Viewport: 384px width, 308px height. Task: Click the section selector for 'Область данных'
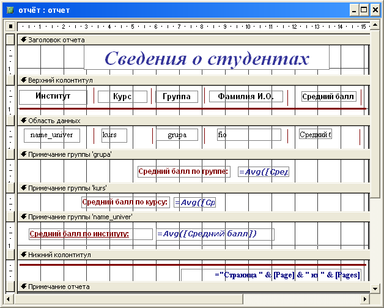click(10, 121)
